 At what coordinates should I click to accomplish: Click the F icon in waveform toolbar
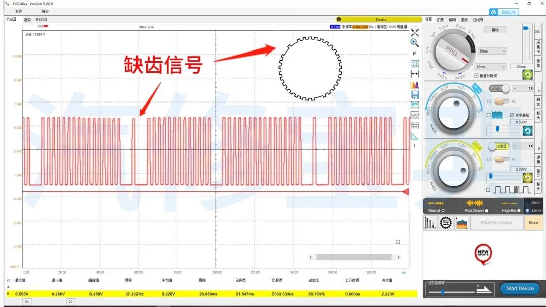coord(415,53)
